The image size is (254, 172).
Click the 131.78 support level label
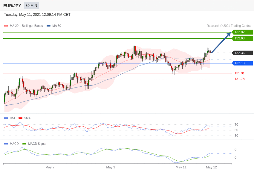point(239,79)
